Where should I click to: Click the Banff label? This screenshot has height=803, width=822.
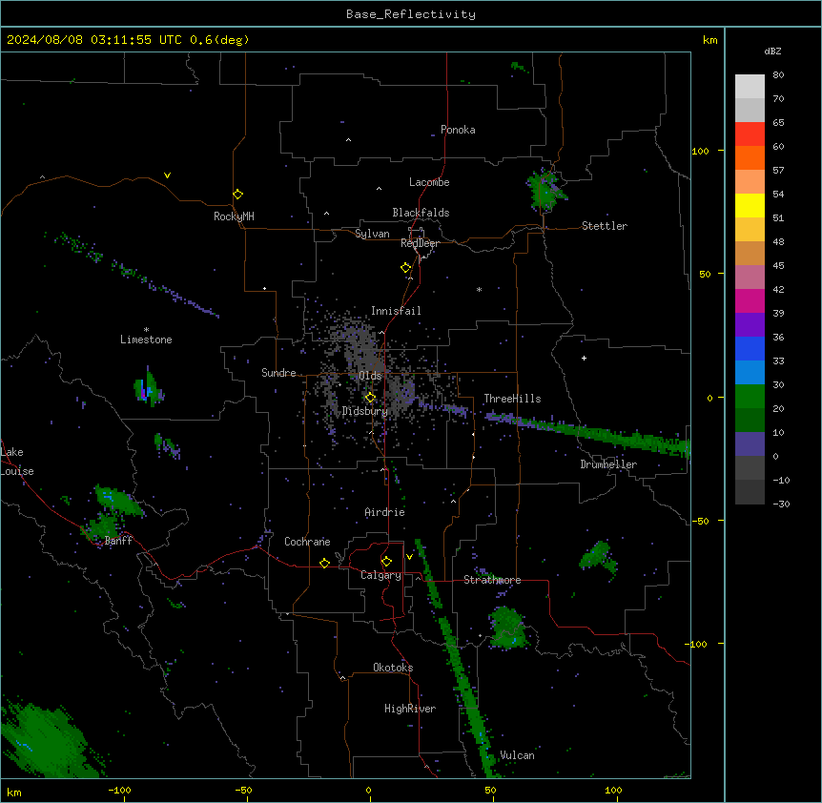coord(118,541)
